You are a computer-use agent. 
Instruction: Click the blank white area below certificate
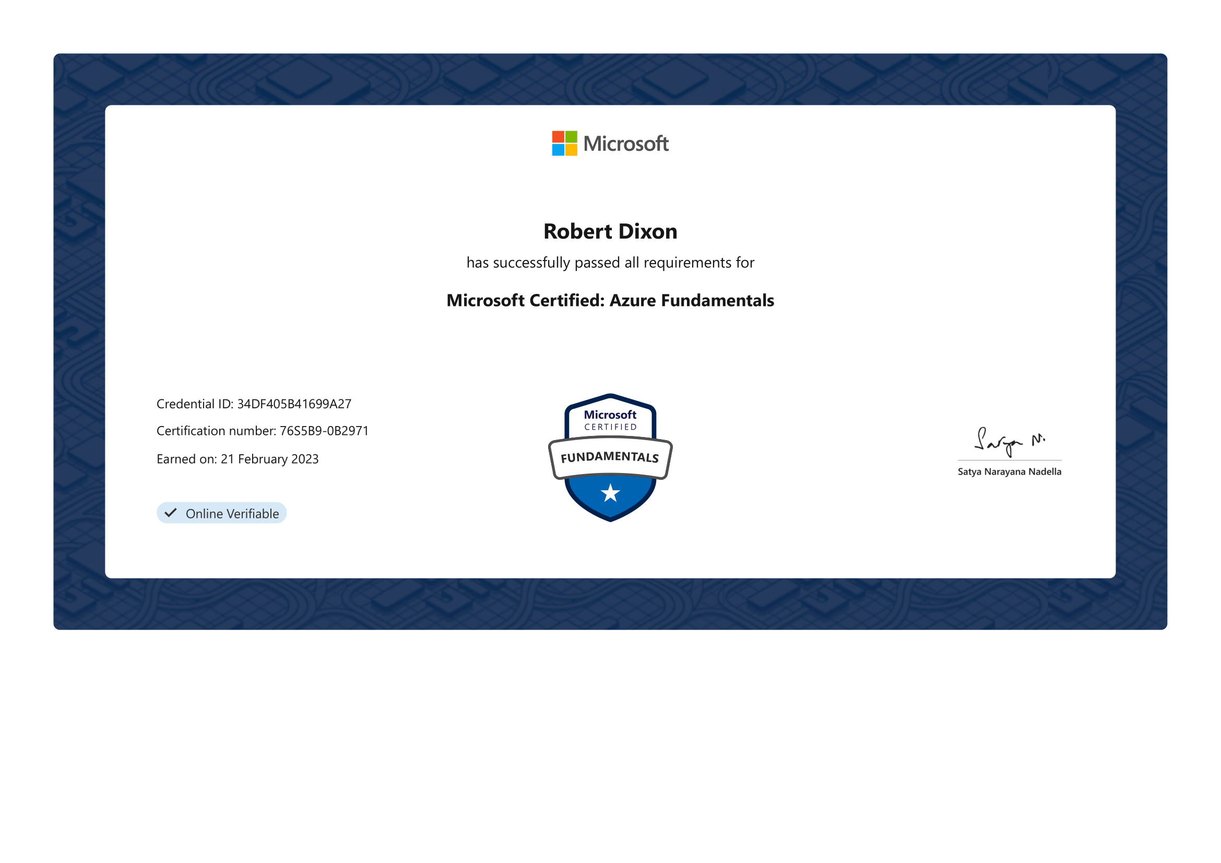pyautogui.click(x=610, y=744)
